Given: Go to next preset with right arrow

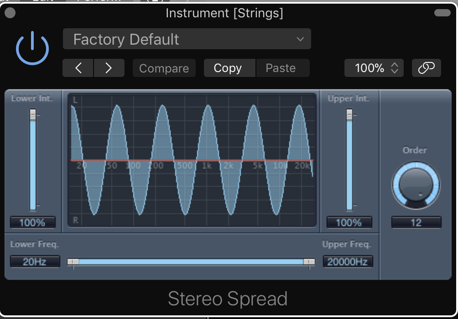Looking at the screenshot, I should click(x=109, y=68).
